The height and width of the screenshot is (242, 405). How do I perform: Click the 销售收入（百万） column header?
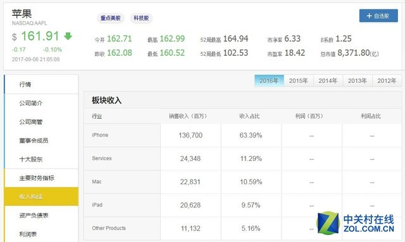188,117
